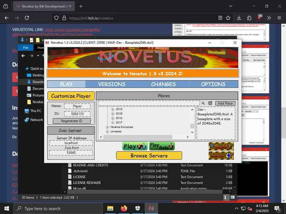The image size is (286, 214).
Task: Click the search magnifier icon in Places
Action: pos(203,103)
